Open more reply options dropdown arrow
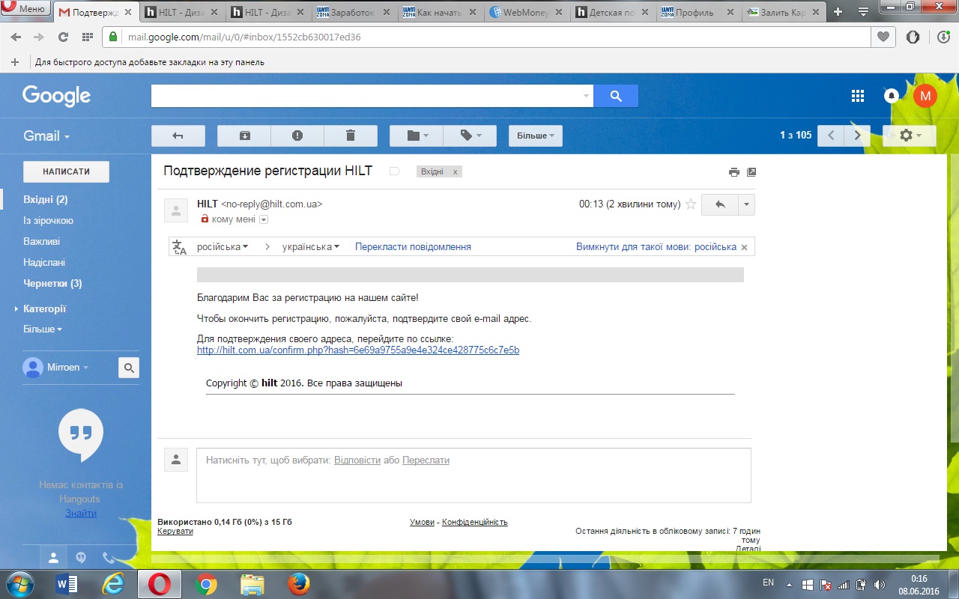The width and height of the screenshot is (959, 599). coord(746,204)
